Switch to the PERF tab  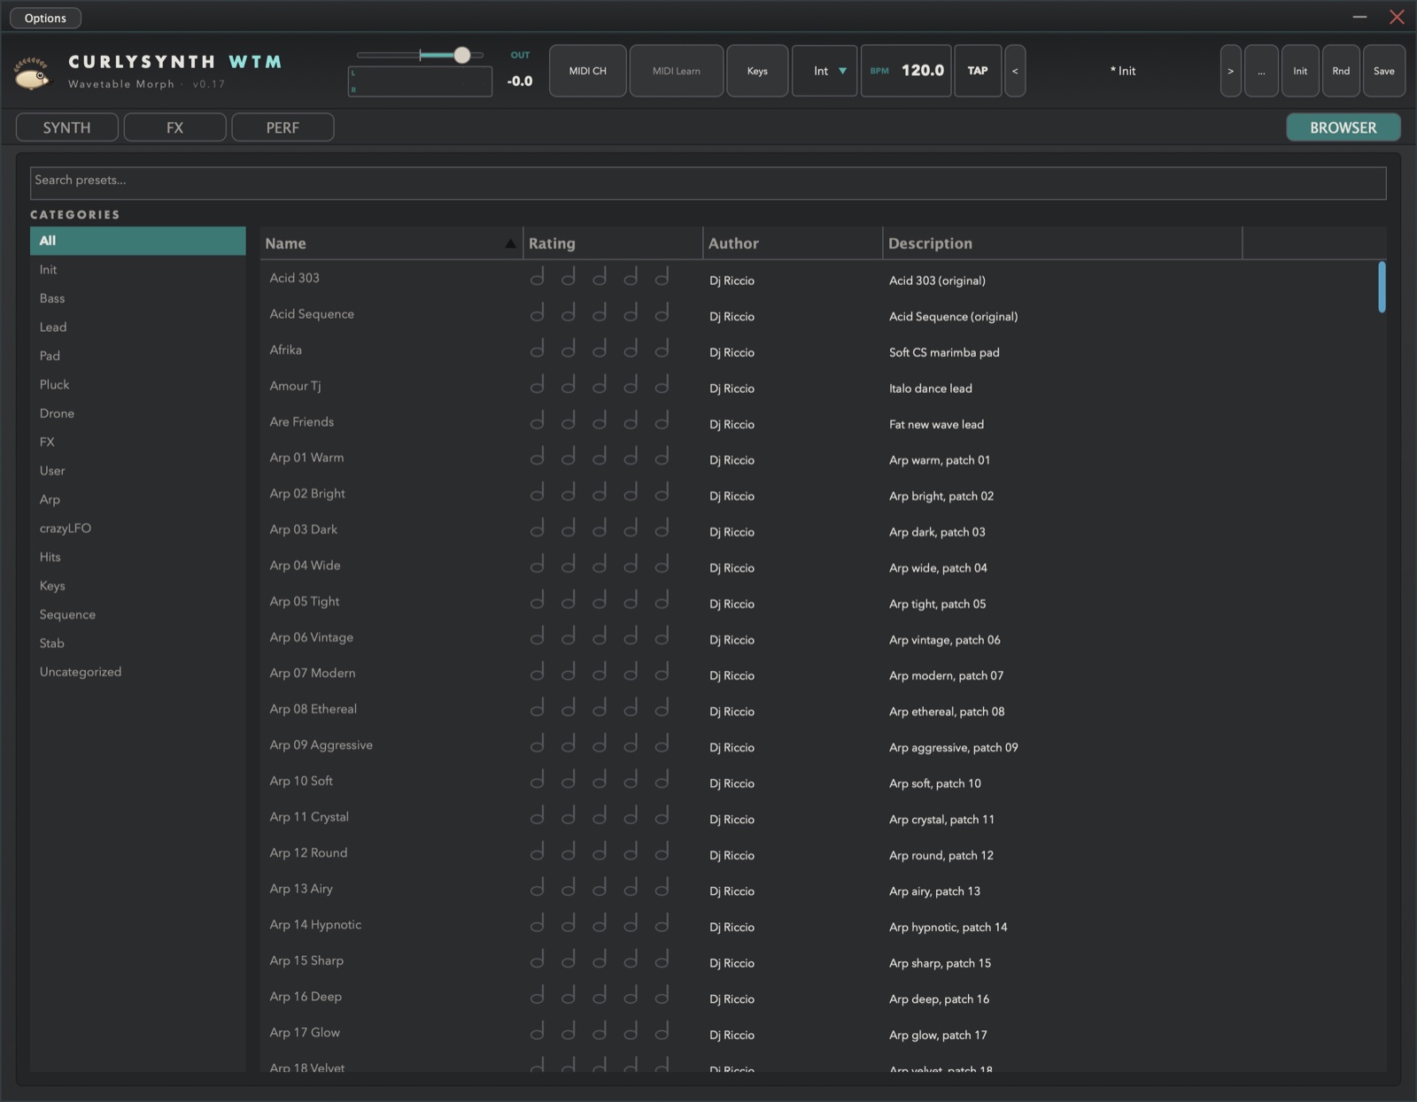pyautogui.click(x=283, y=127)
